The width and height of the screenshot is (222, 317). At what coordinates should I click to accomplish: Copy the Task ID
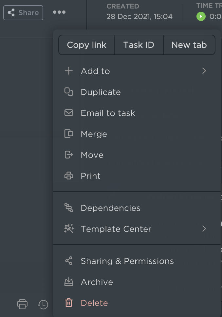tap(139, 45)
